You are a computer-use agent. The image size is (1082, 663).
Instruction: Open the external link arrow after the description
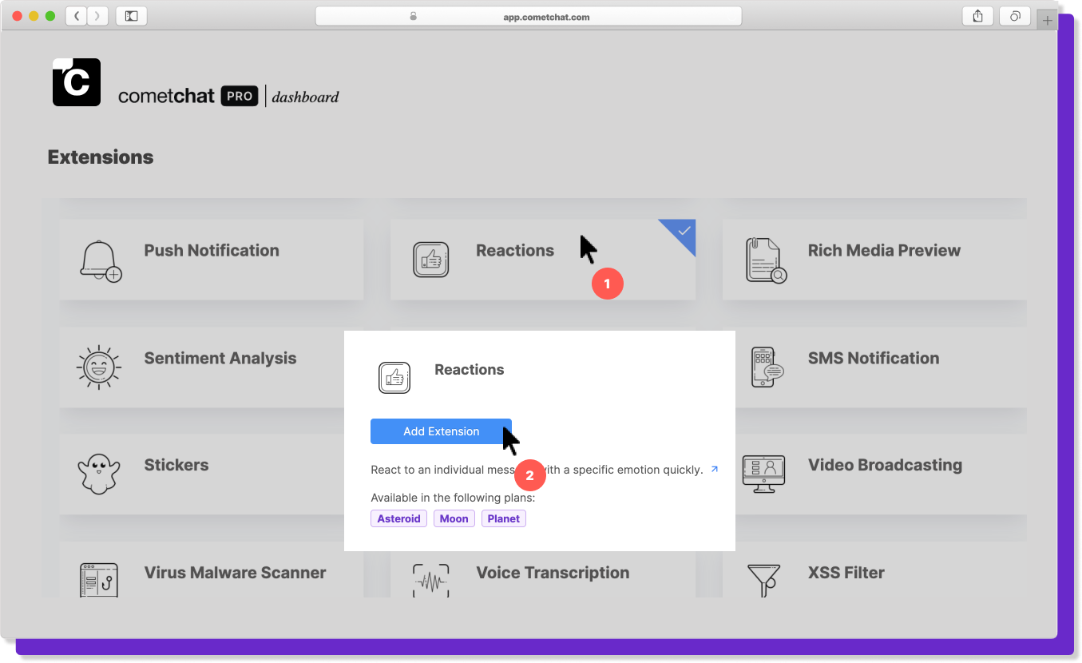click(714, 470)
